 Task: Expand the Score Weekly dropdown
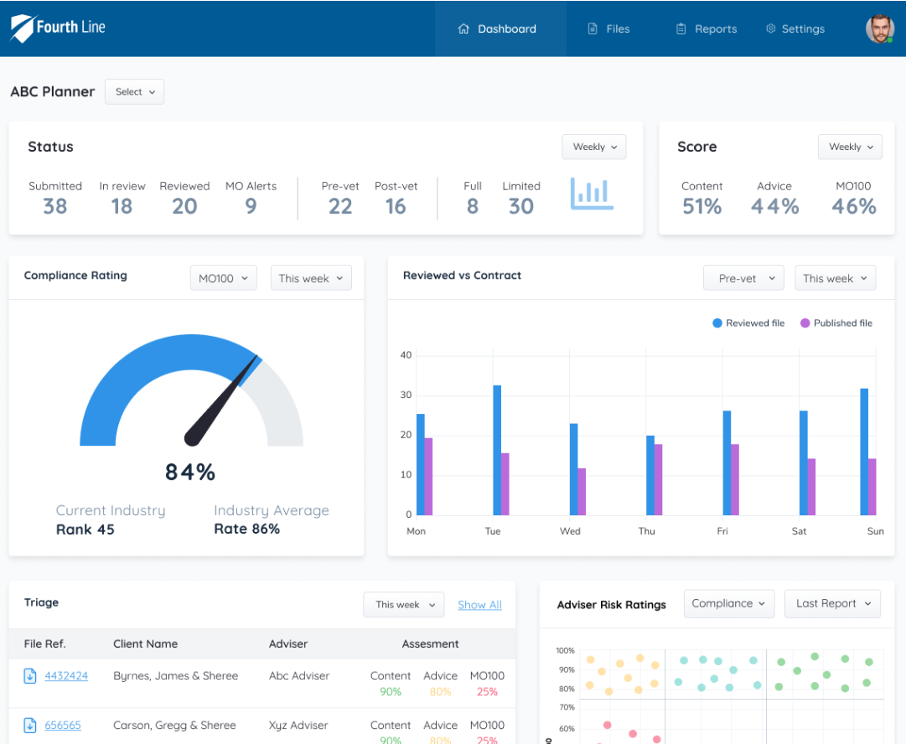[x=850, y=147]
